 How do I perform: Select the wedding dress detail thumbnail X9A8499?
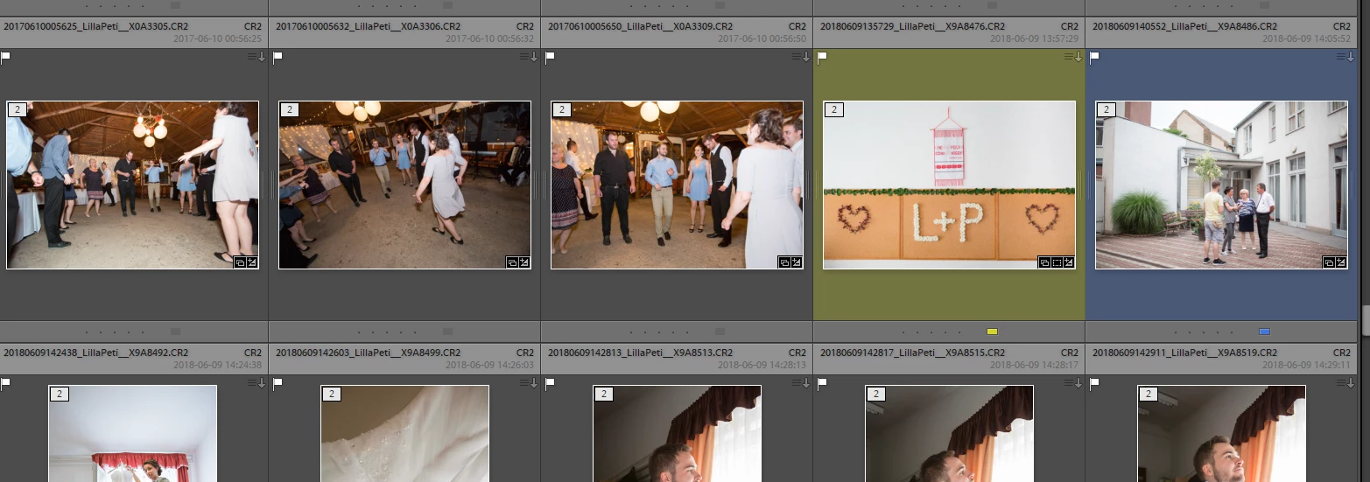click(404, 433)
